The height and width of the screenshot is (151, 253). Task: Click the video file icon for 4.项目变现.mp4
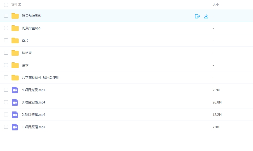click(15, 90)
